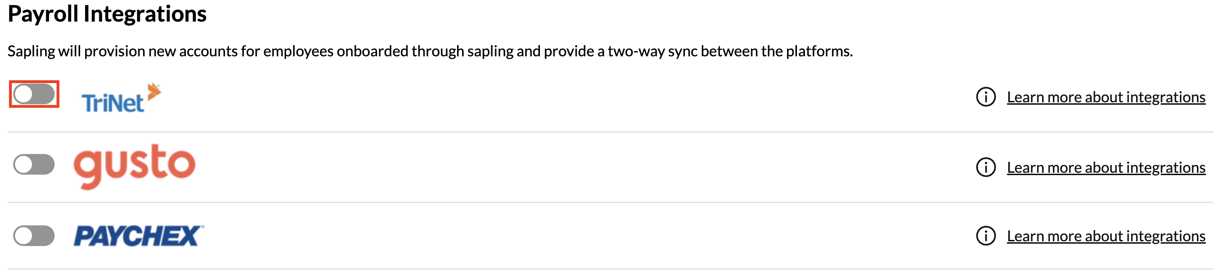Enable the TriNet integration toggle
This screenshot has height=277, width=1220.
[33, 94]
